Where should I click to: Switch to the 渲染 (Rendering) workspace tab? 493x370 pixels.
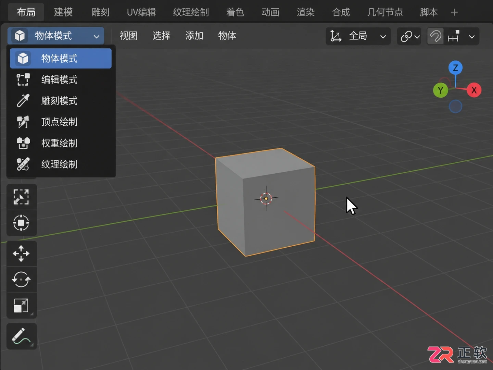tap(306, 12)
